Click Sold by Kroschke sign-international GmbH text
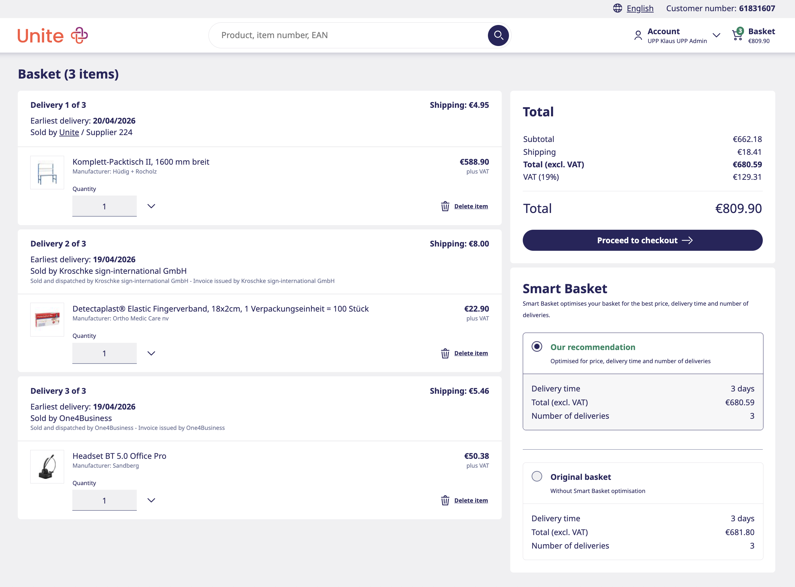Screen dimensions: 795x587 (108, 271)
